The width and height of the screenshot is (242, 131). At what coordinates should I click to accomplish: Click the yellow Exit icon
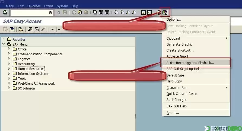80,12
